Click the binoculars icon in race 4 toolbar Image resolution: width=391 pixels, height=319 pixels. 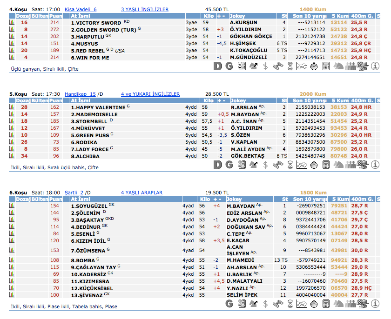278,66
